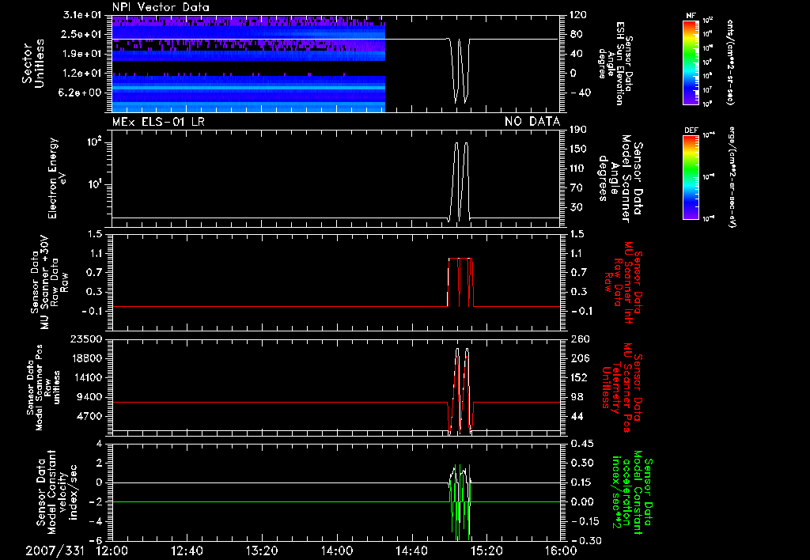Pick the 14:40 time tick label

pos(411,551)
